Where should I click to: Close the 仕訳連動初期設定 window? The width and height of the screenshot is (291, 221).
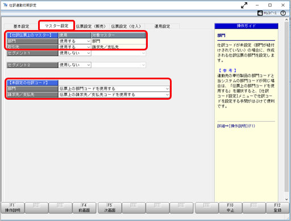coord(283,5)
